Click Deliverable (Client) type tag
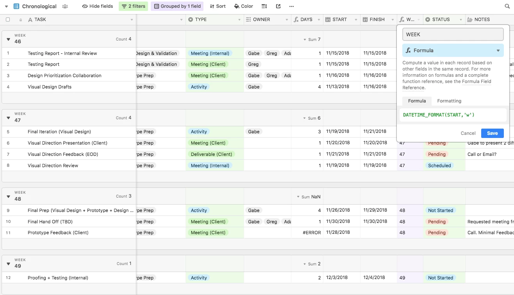The width and height of the screenshot is (514, 295). pyautogui.click(x=211, y=154)
